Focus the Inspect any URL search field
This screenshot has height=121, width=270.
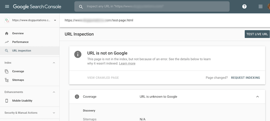click(x=152, y=6)
